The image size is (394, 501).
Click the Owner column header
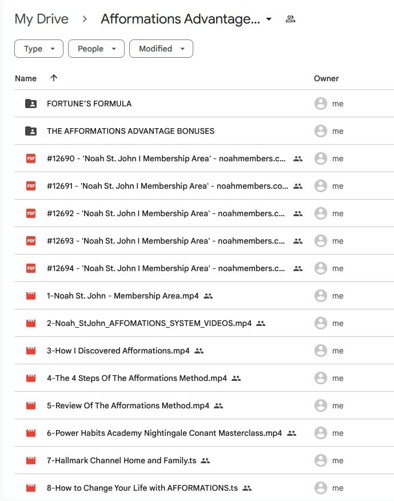tap(326, 78)
